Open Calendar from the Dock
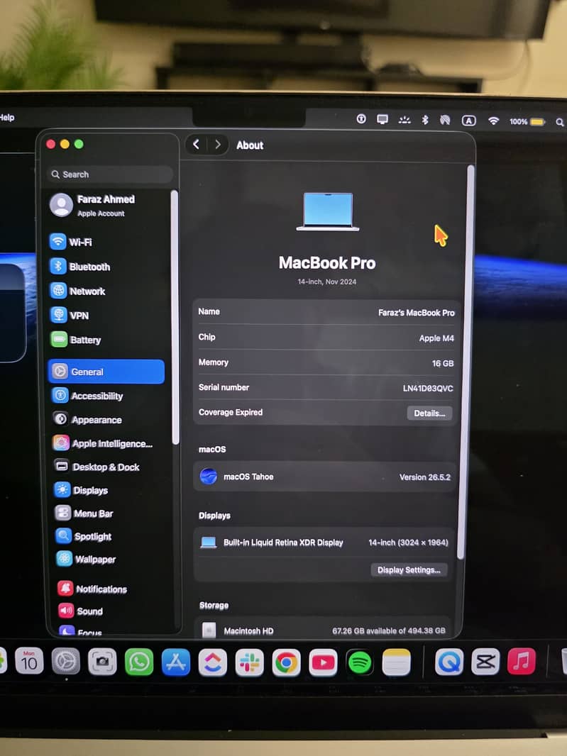 [29, 660]
